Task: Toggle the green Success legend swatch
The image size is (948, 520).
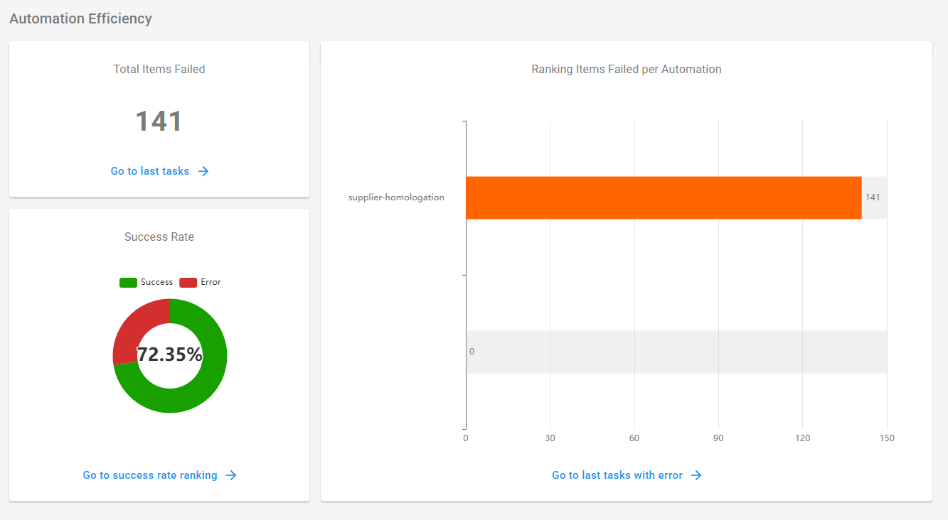Action: (x=128, y=283)
